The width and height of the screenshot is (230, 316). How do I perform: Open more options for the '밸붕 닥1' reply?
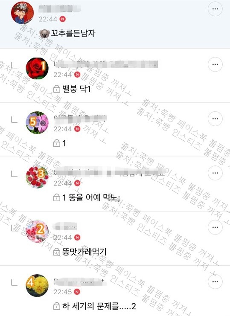[215, 64]
